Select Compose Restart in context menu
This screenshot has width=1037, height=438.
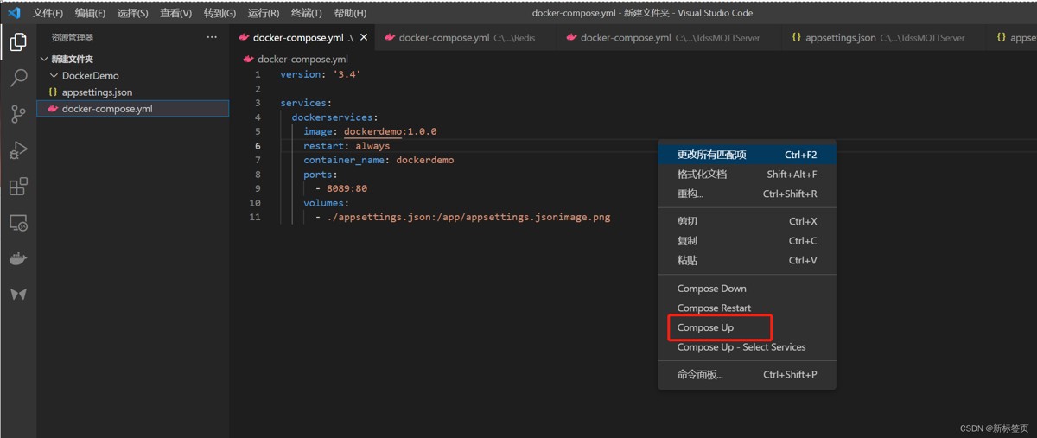point(714,308)
